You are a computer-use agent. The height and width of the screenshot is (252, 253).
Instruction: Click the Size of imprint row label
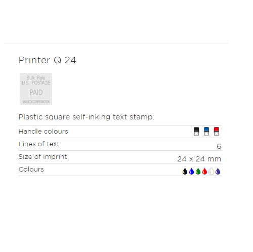coord(43,157)
